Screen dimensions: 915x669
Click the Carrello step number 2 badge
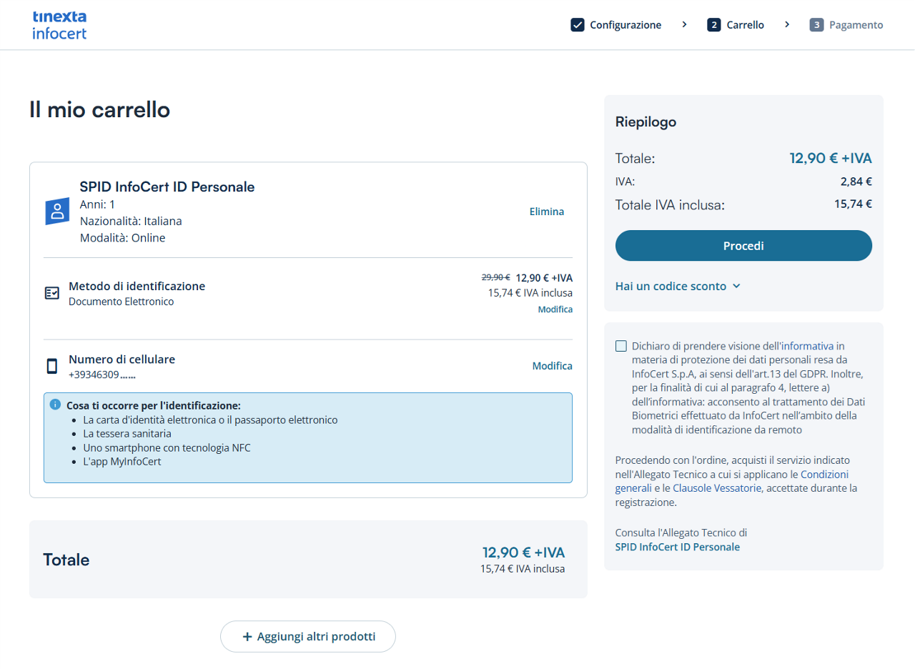pos(713,25)
